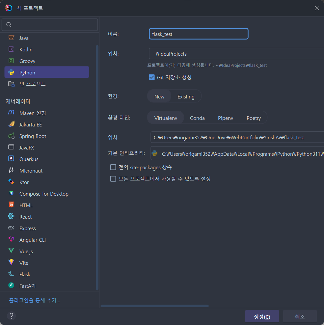This screenshot has height=325, width=324.
Task: Select the New environment option
Action: coord(159,96)
